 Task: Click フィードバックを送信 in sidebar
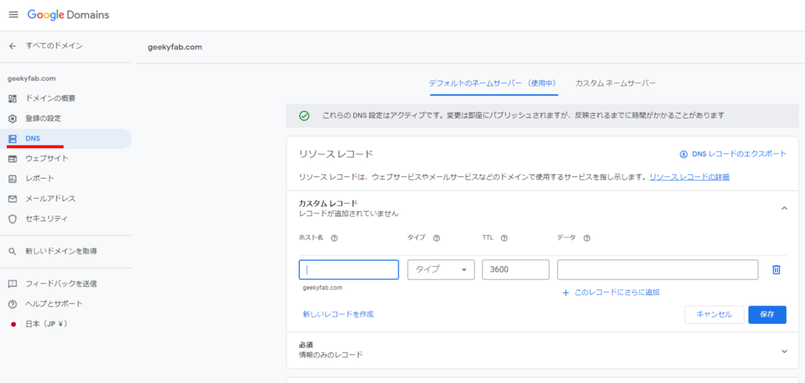click(61, 284)
